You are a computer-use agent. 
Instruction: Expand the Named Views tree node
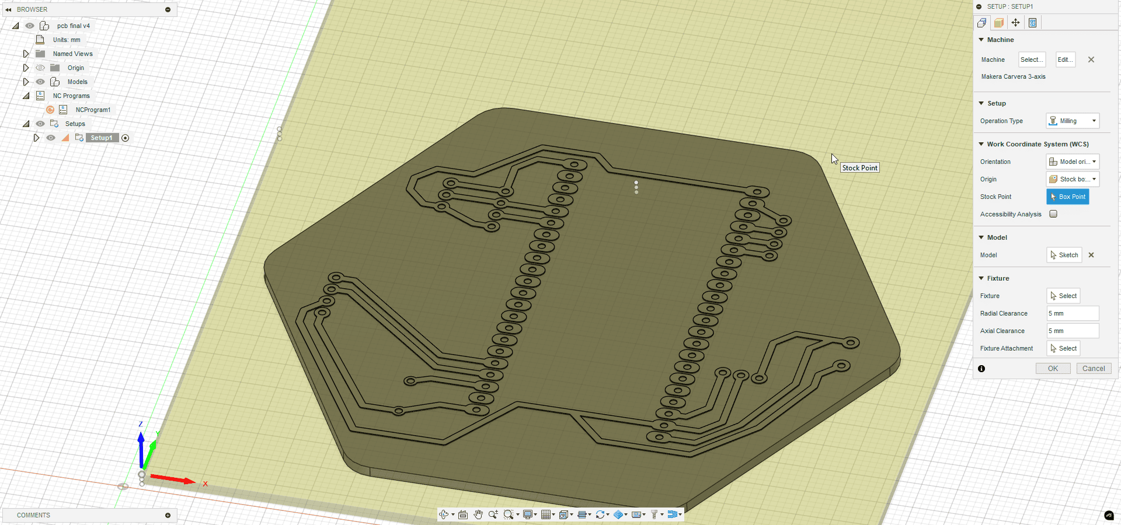coord(26,54)
